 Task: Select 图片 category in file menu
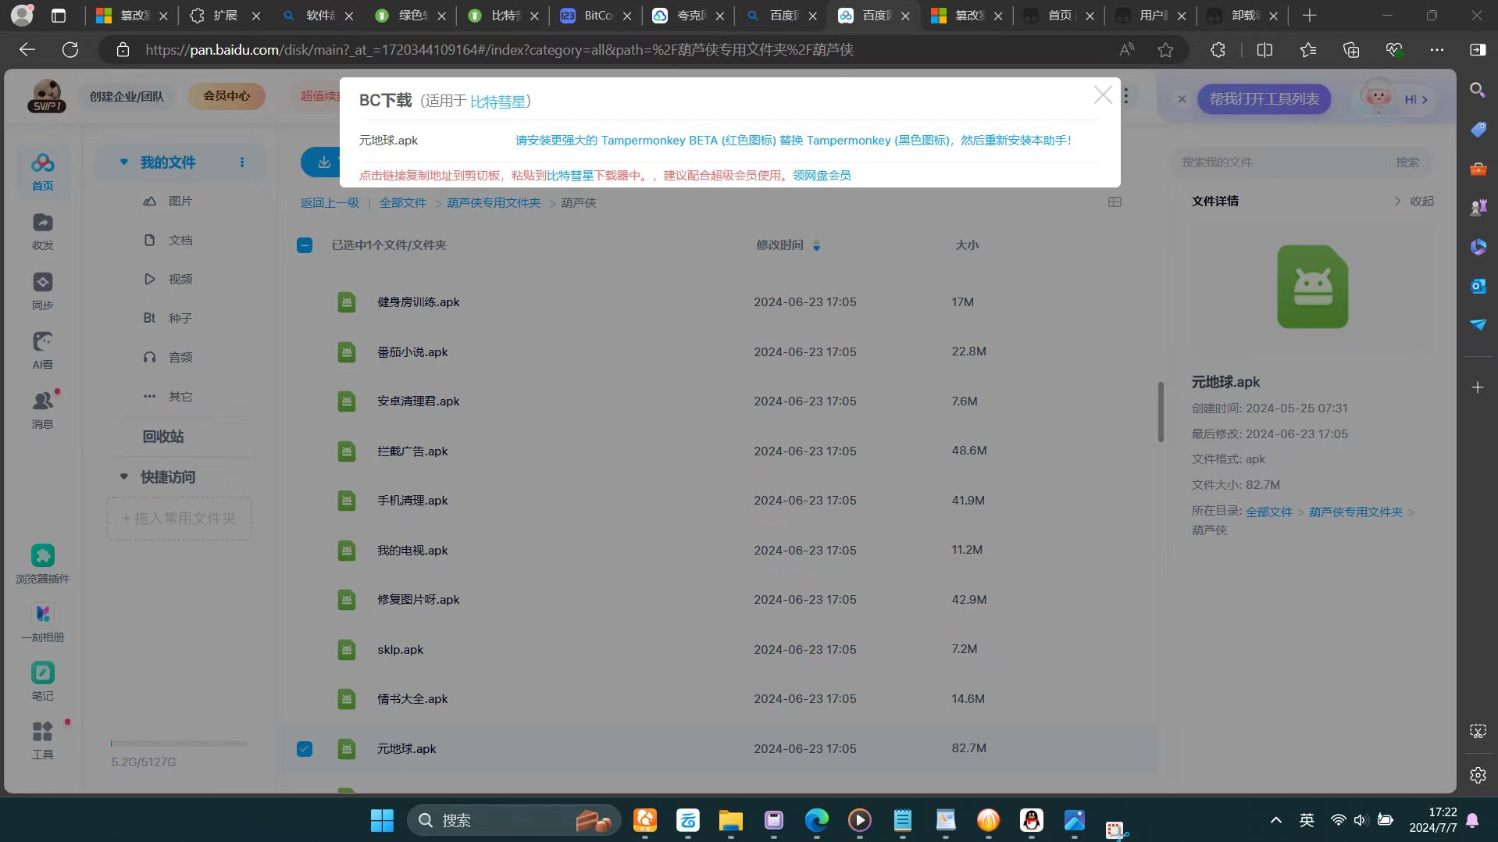point(180,202)
